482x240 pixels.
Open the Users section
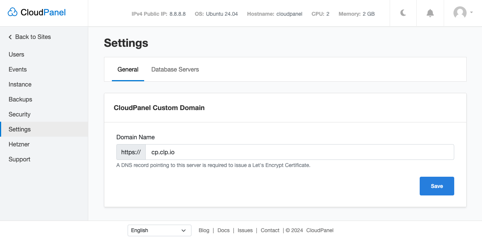pos(16,54)
